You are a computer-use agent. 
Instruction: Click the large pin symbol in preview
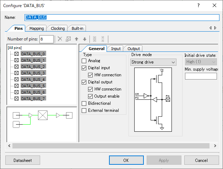(43, 115)
